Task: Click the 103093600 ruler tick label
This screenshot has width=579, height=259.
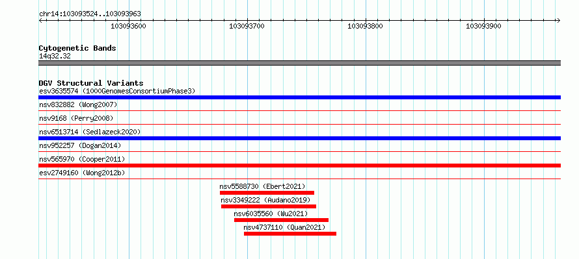Action: [x=129, y=26]
